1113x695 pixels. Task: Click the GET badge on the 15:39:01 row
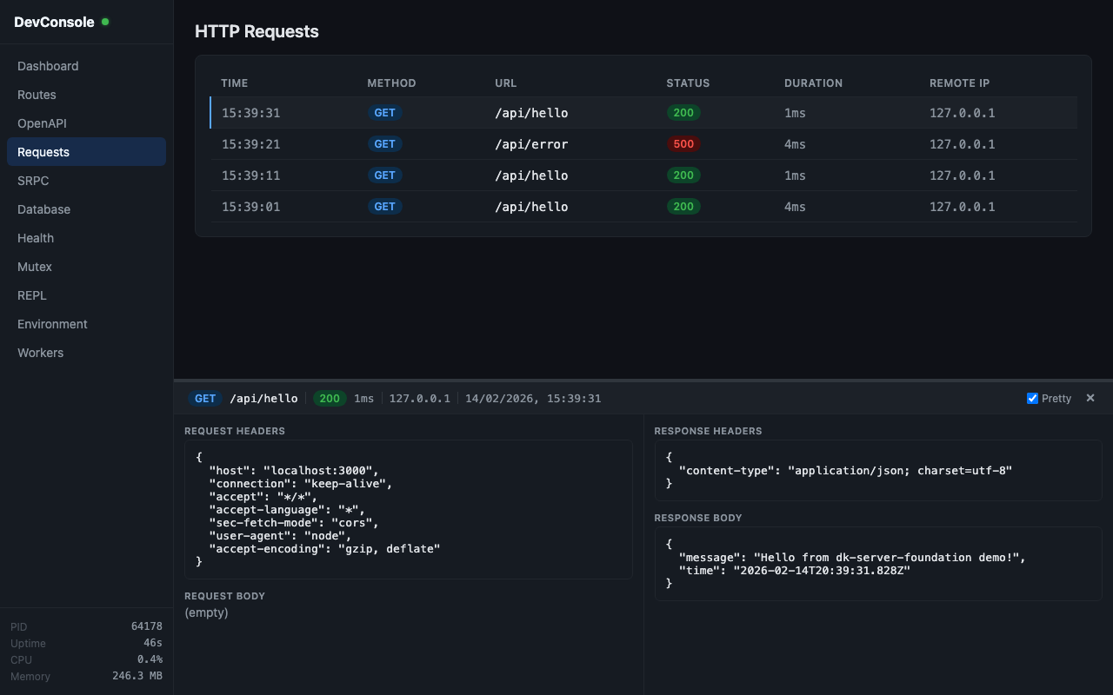point(384,207)
